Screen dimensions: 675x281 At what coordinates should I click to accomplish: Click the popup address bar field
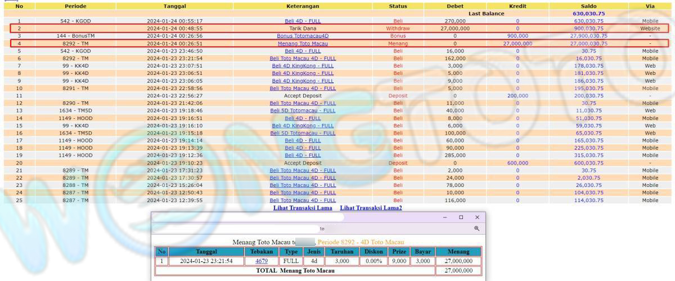pos(309,229)
